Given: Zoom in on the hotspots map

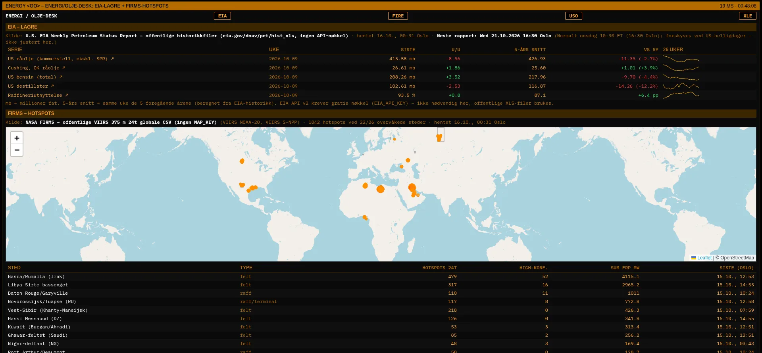Looking at the screenshot, I should pos(17,138).
